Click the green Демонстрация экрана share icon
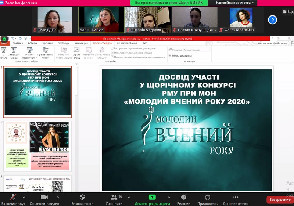 152,197
